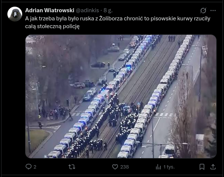Open the post timestamp 8 g.

(x=108, y=10)
